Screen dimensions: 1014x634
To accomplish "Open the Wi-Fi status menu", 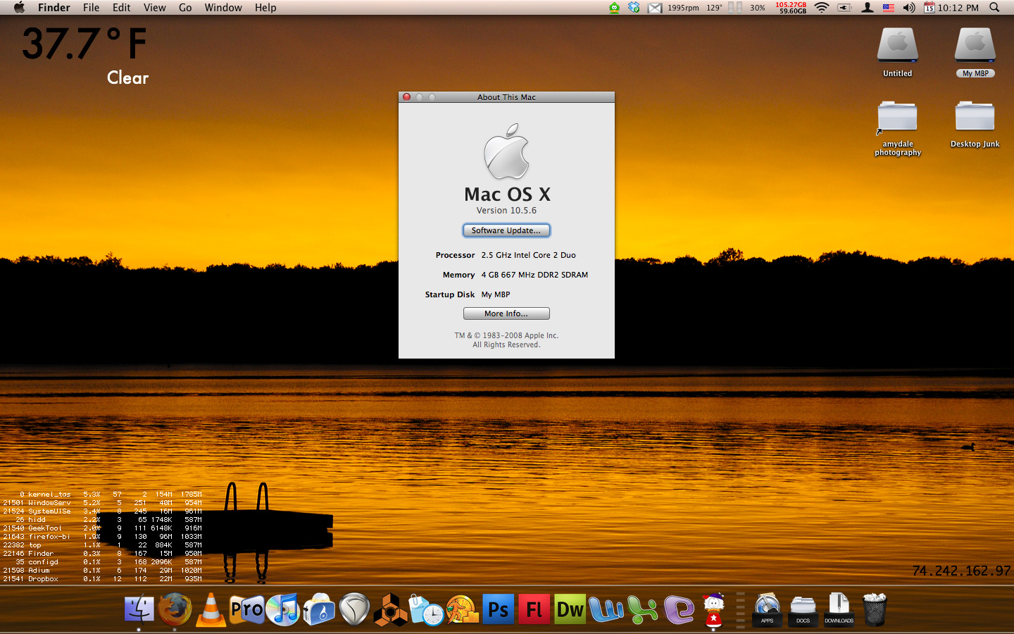I will pyautogui.click(x=821, y=8).
